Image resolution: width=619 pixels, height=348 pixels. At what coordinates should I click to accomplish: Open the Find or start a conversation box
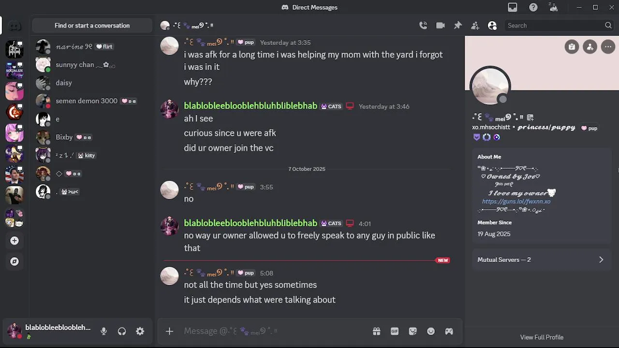click(x=92, y=26)
